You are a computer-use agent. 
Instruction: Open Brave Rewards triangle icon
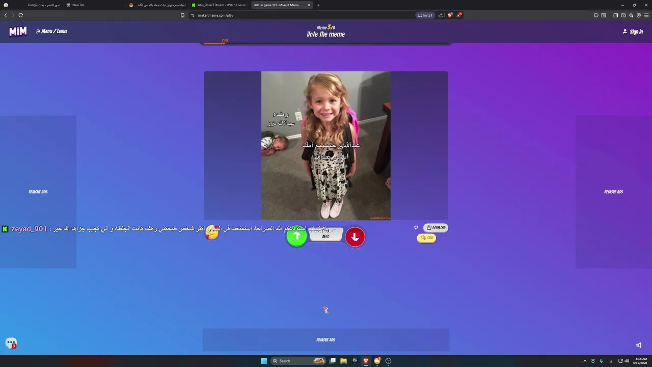click(458, 15)
